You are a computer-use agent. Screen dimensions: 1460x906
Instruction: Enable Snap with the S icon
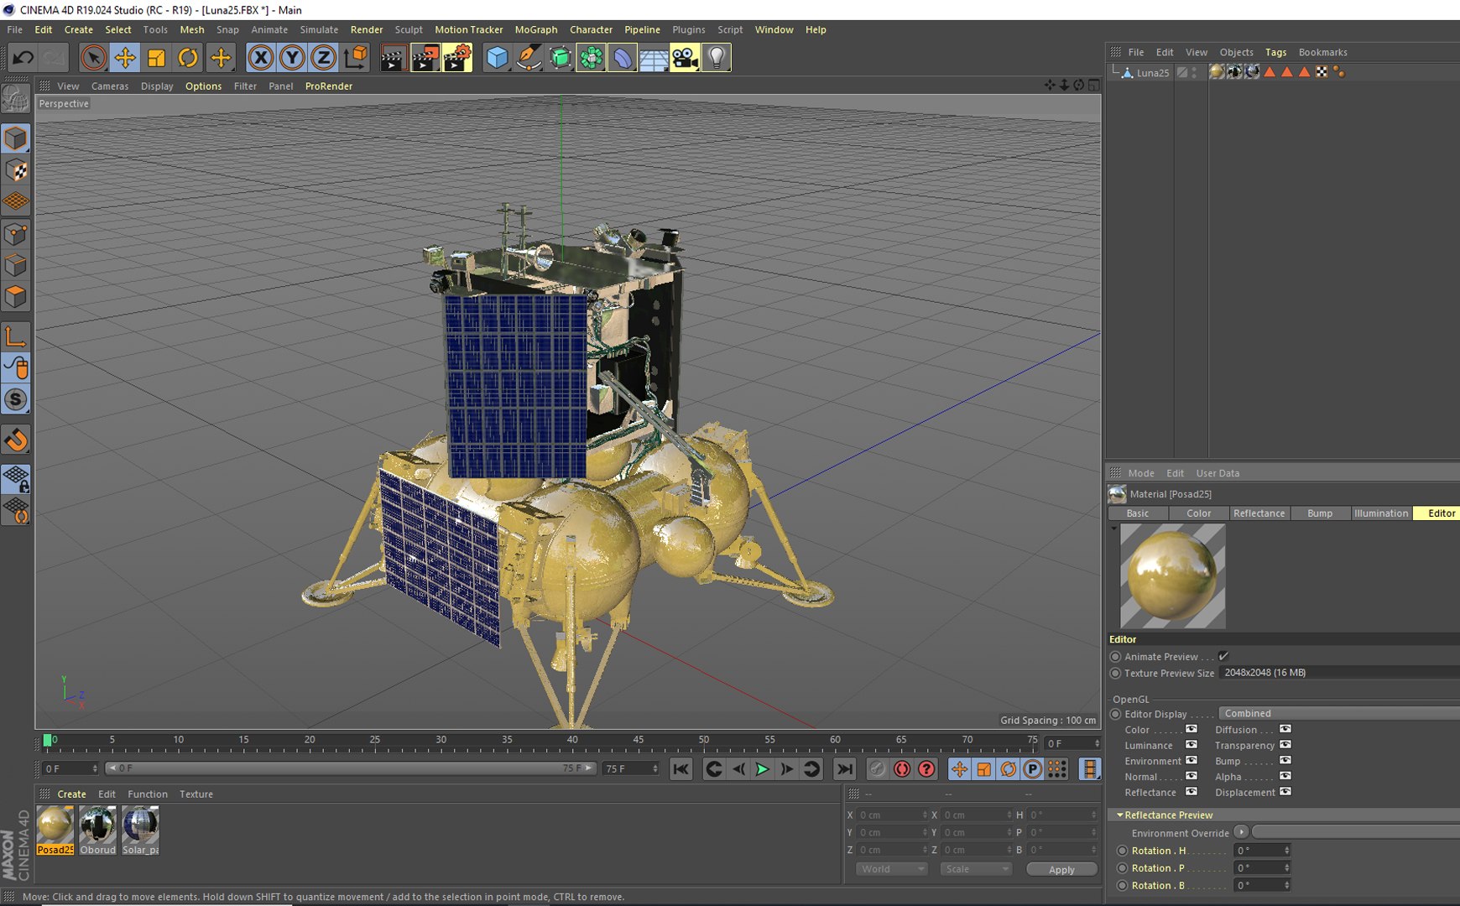(x=16, y=400)
